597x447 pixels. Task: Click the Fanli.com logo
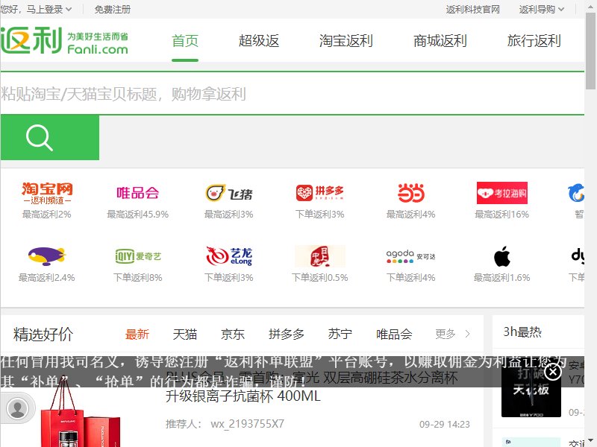coord(64,40)
